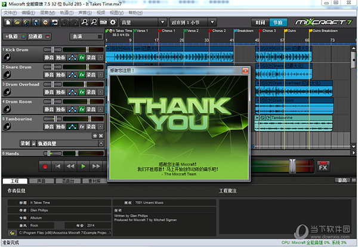The image size is (358, 247).
Task: Expand Tambourine record arm dropdown arrow
Action: tap(100, 126)
